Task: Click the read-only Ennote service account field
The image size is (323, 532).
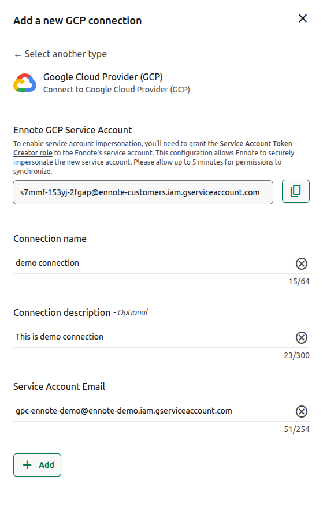Action: 143,192
